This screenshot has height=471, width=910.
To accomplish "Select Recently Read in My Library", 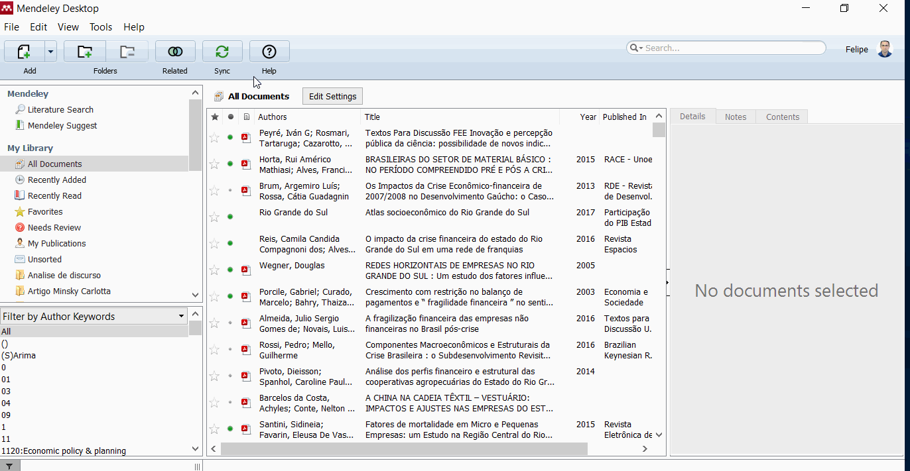I will point(54,195).
